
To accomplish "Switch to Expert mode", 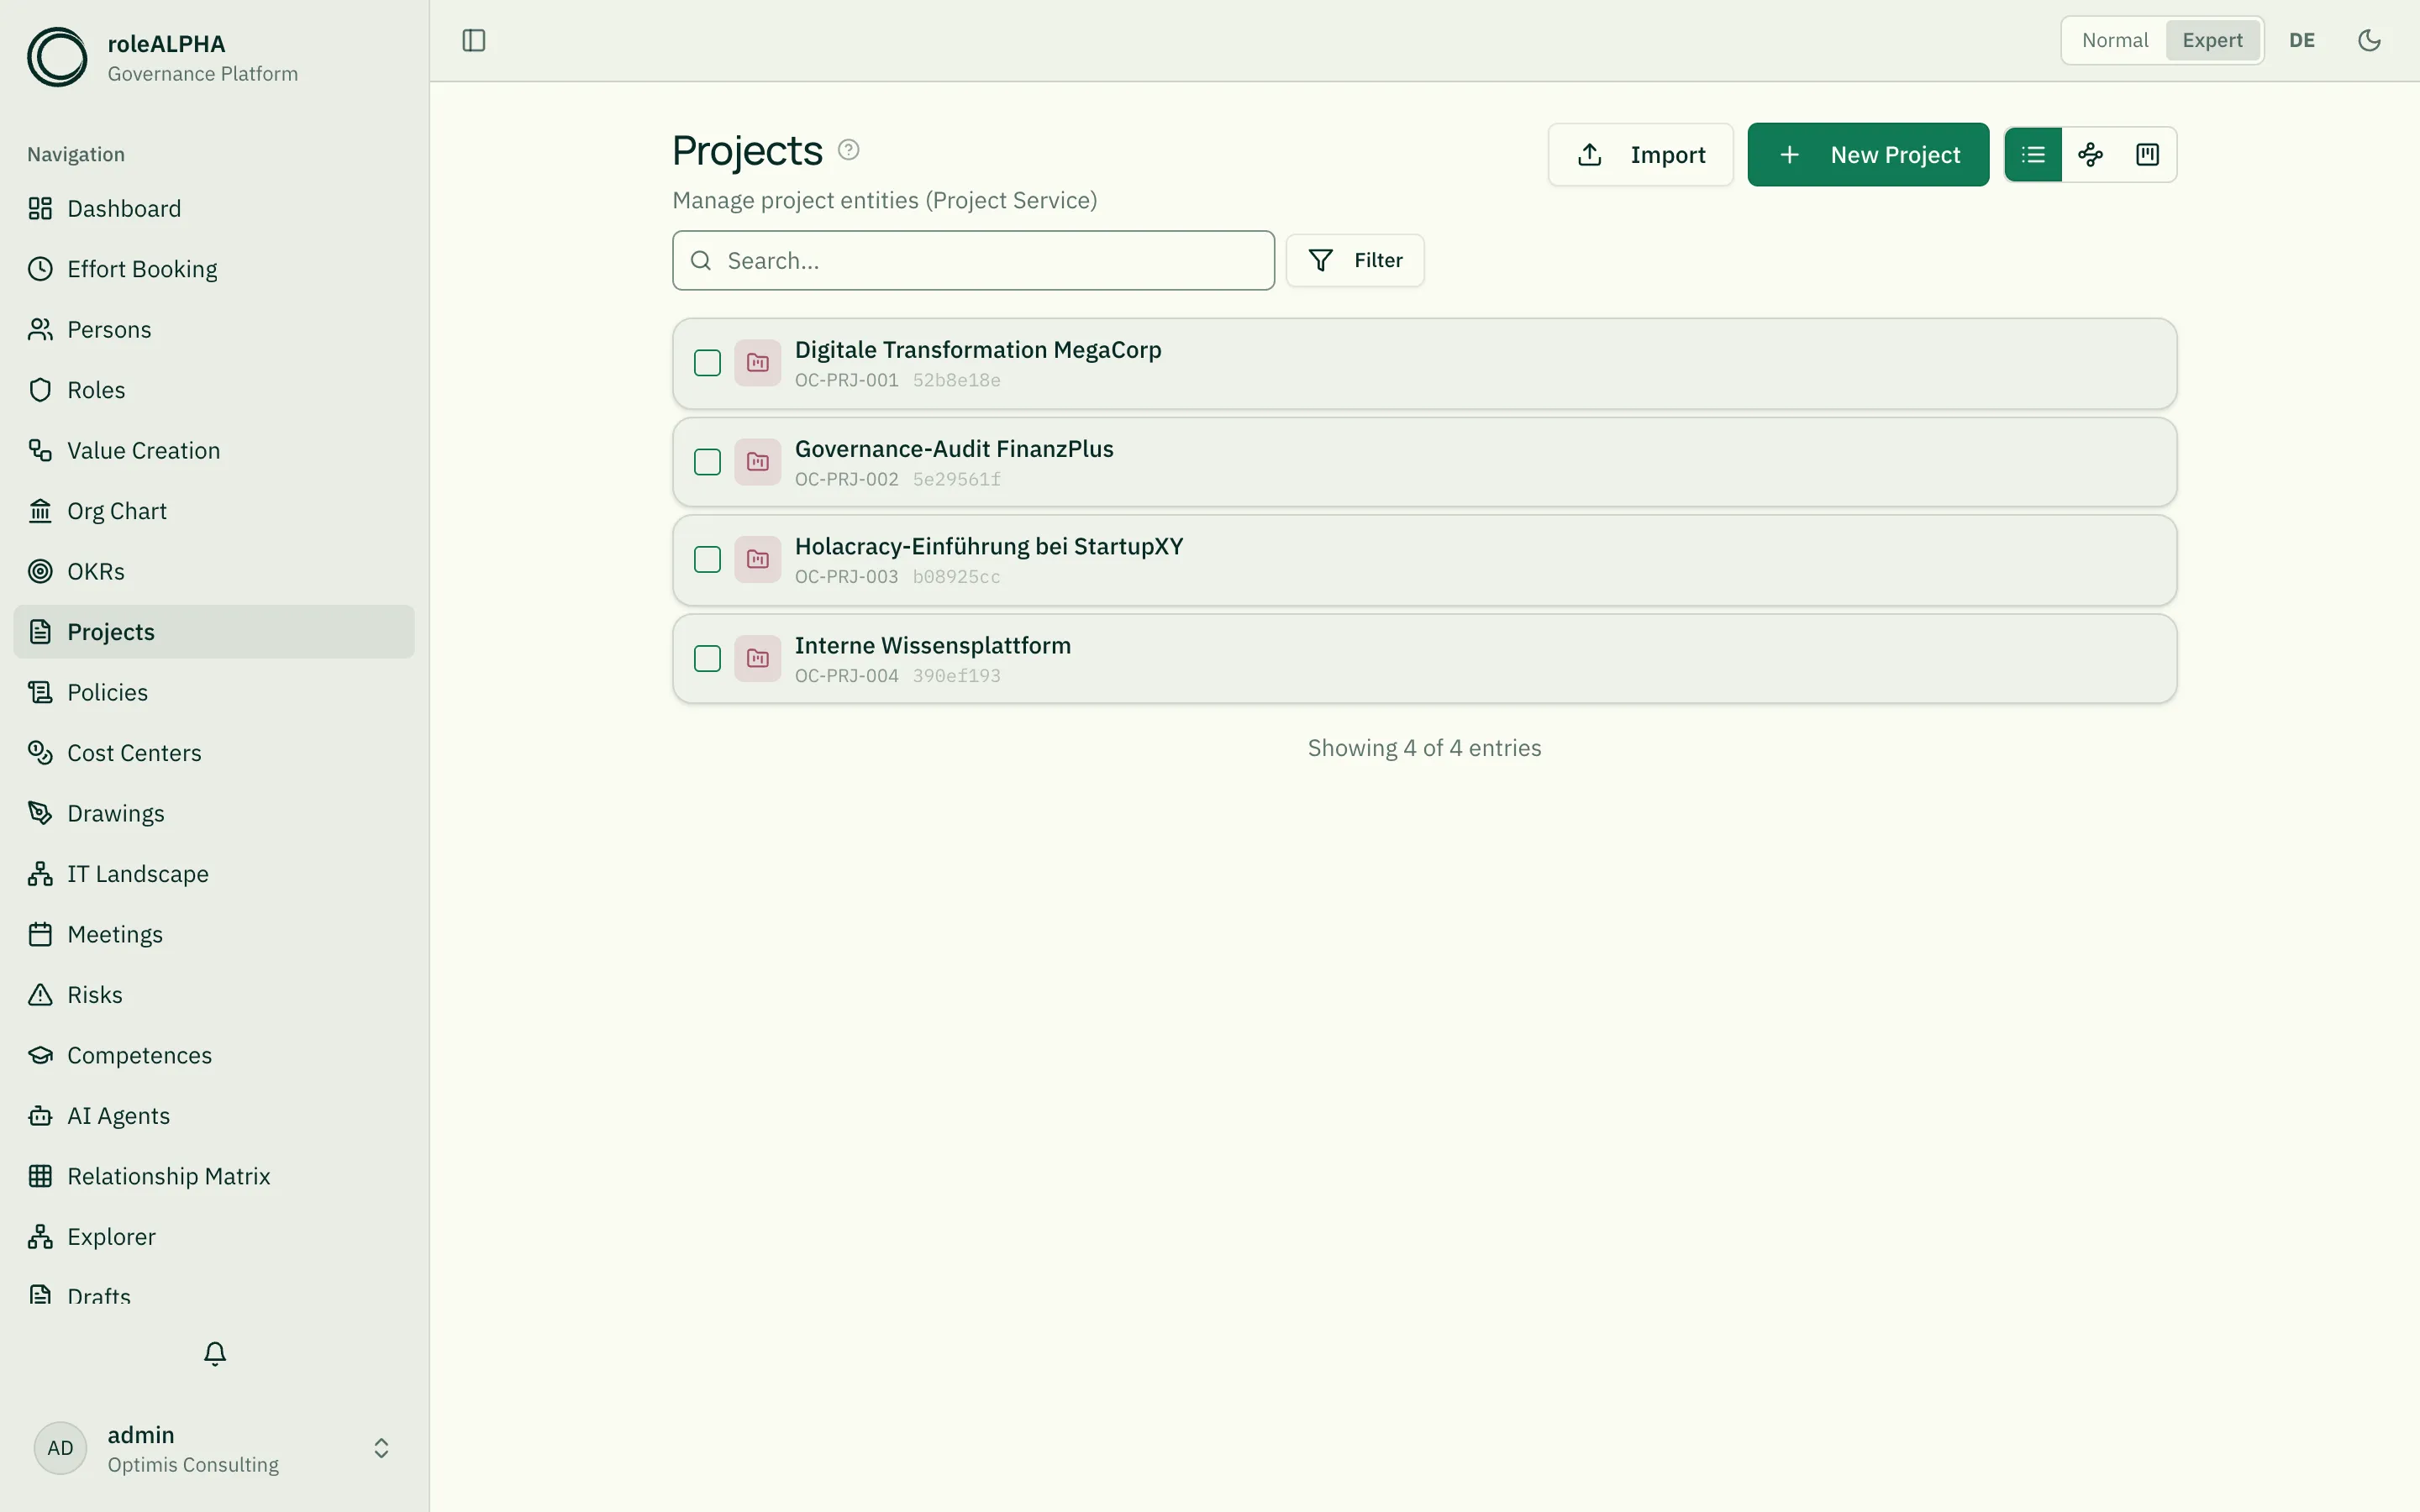I will point(2212,40).
